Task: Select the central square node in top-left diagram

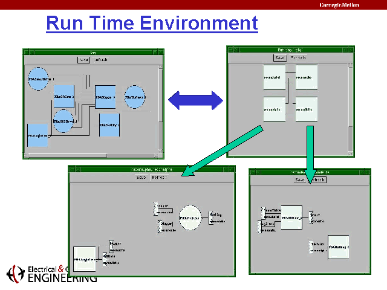Action: click(x=105, y=96)
